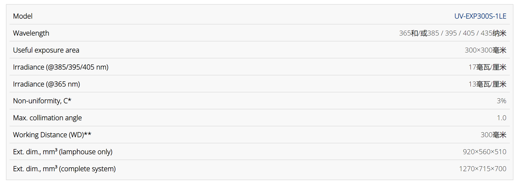
Task: Click Ext. dim. (lamphouse only) label
Action: click(x=63, y=152)
